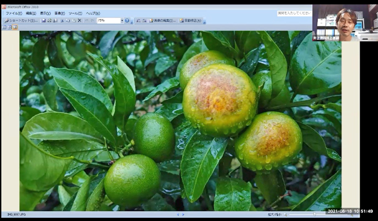Viewport: 378px width, 221px height.
Task: Switch to thumbnail view icon
Action: click(4, 27)
